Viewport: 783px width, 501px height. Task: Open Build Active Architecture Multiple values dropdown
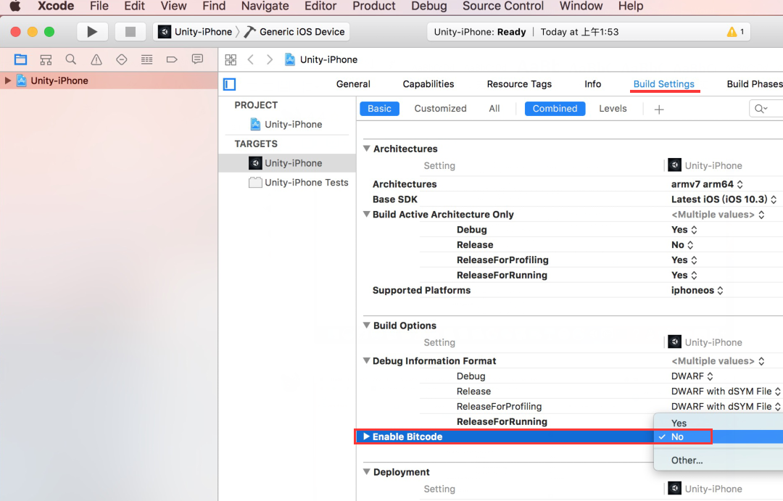[718, 215]
